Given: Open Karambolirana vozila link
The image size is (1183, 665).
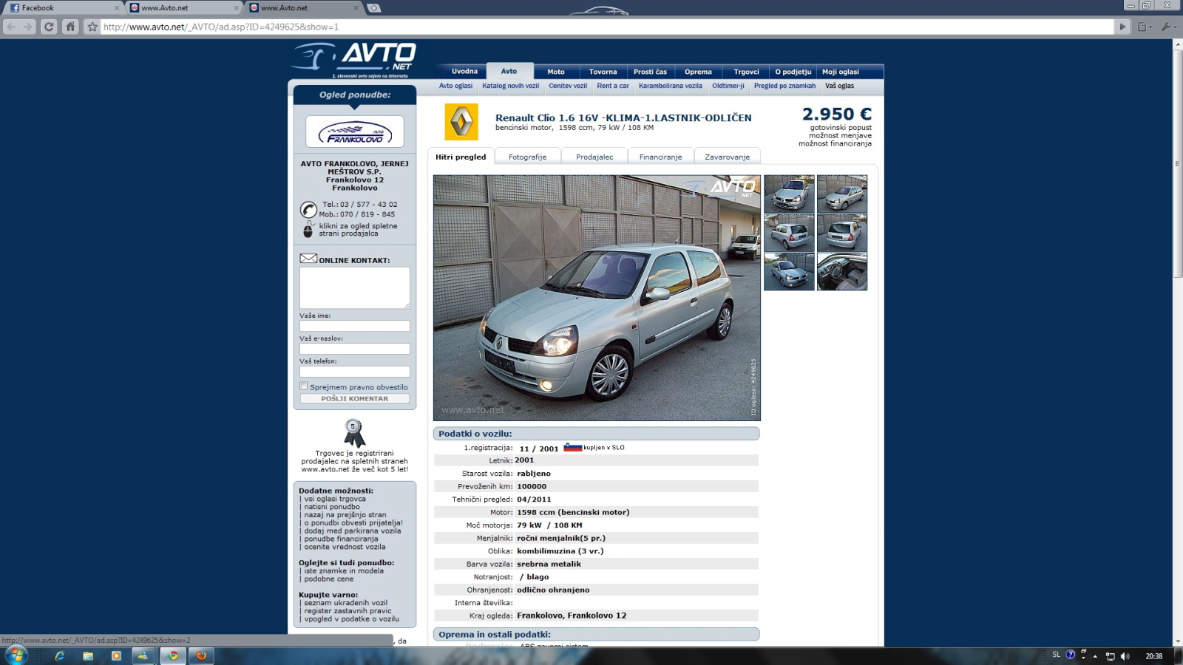Looking at the screenshot, I should coord(671,86).
